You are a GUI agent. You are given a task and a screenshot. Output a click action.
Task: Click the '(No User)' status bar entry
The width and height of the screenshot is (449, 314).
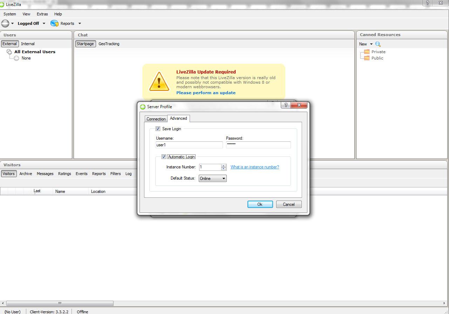(12, 312)
